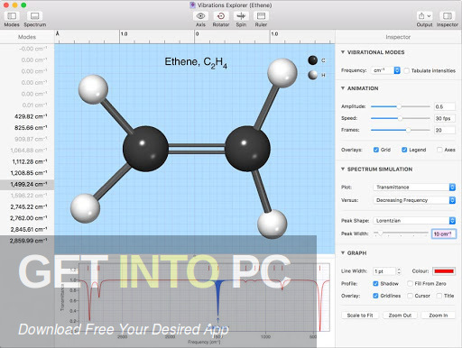Click the right carbon atom in molecule
462x348 pixels.
coord(247,149)
